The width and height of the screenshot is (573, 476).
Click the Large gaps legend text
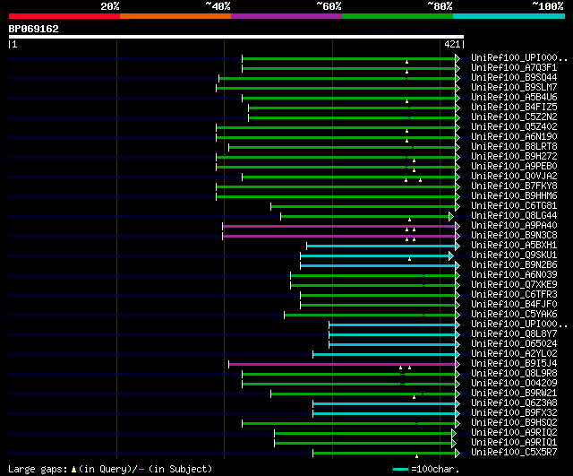coord(38,469)
